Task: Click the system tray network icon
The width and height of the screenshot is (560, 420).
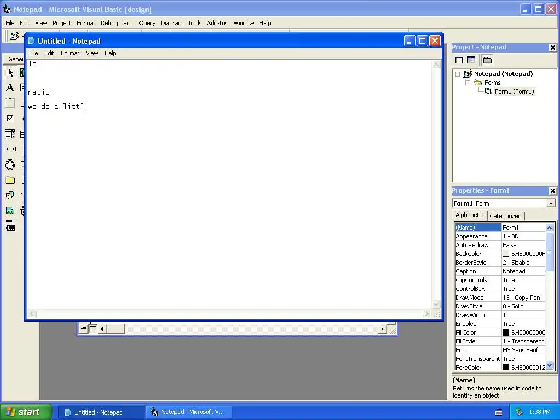Action: click(x=520, y=412)
